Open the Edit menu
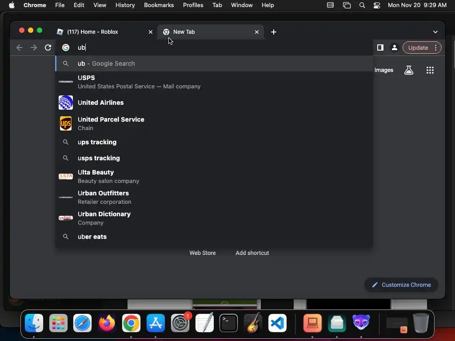The image size is (455, 341). coord(79,5)
